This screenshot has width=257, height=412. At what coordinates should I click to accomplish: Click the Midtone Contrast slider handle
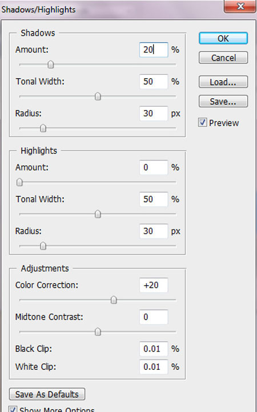[98, 332]
